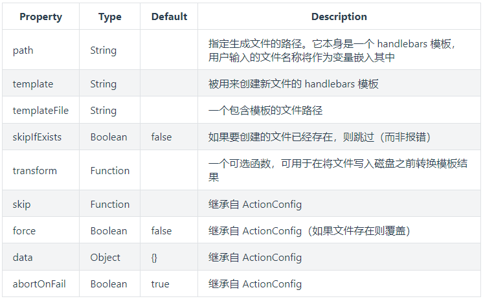Click the false default in skipIfExists row
Image resolution: width=483 pixels, height=301 pixels.
[162, 137]
